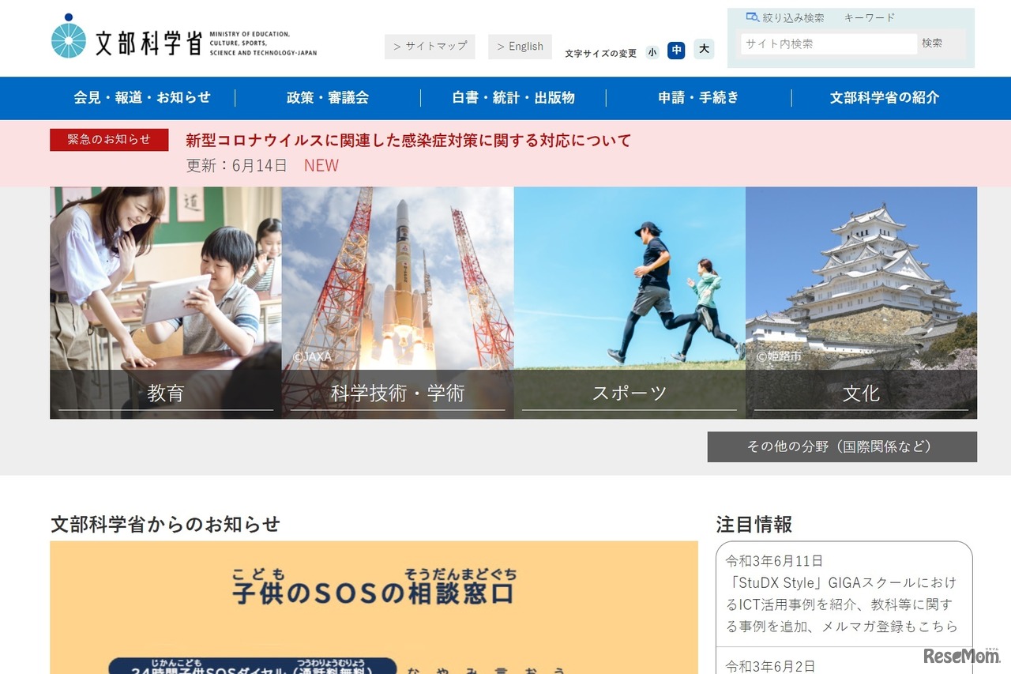Open the 申請・手続き menu
Screen dimensions: 1011x674
698,97
